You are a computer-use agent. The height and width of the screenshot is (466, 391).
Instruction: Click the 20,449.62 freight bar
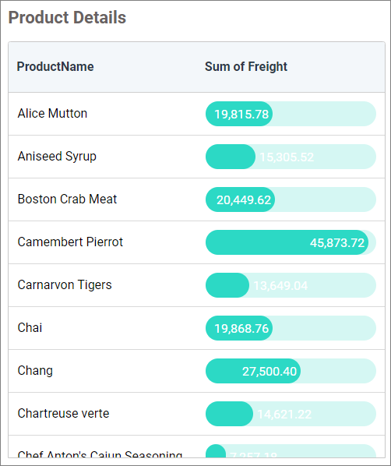click(291, 199)
